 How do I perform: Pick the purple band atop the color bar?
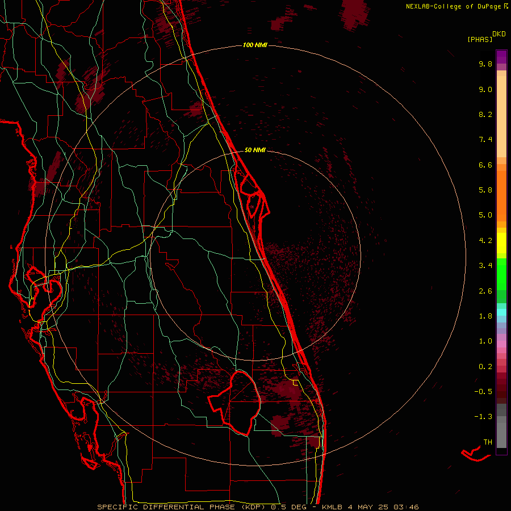point(501,57)
